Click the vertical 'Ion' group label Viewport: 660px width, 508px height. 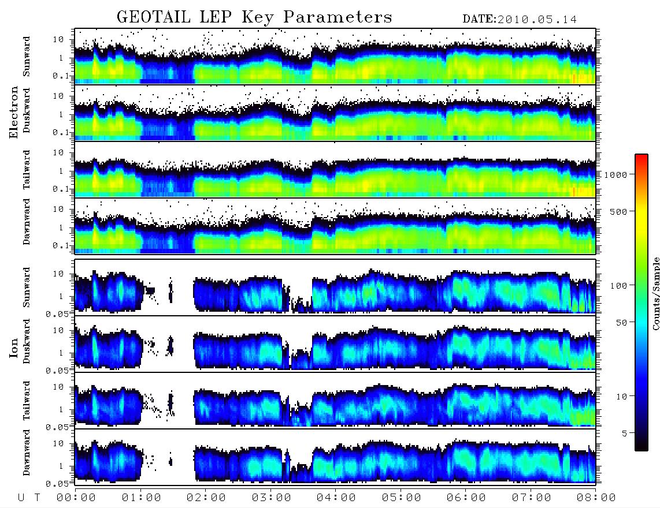(x=14, y=348)
